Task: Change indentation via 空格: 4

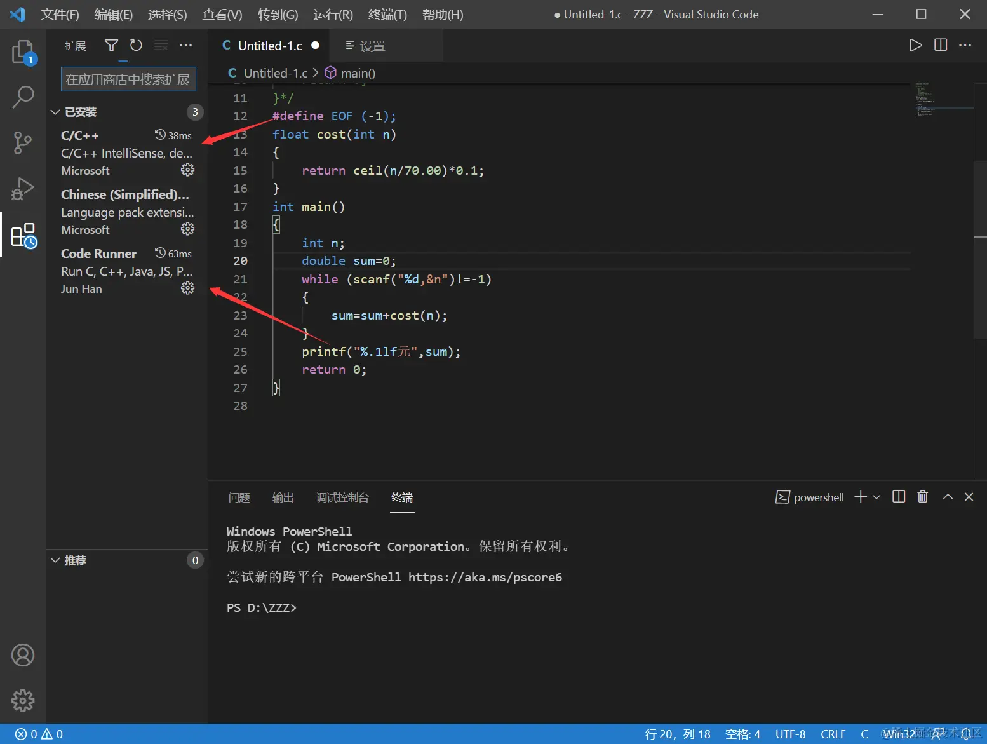Action: [x=742, y=734]
